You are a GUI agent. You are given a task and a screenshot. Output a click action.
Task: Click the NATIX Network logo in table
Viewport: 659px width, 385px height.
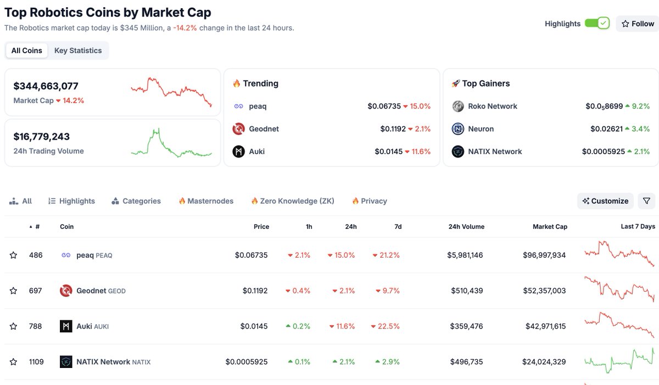pos(66,362)
